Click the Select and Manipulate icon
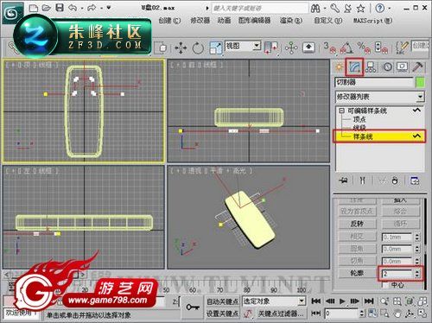432x323 pixels. 291,47
